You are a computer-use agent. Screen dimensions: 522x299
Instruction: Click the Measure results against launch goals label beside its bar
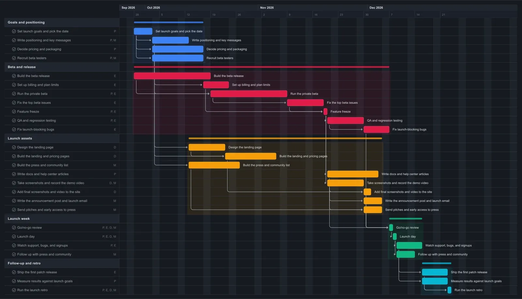tap(476, 281)
